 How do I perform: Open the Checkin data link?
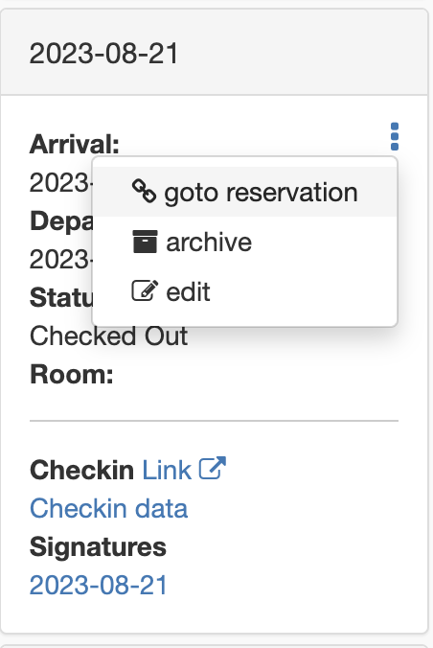click(x=108, y=508)
